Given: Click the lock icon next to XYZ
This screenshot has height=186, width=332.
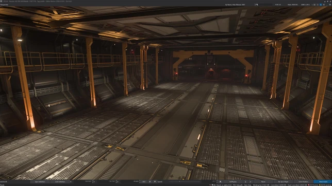Looking at the screenshot, I should click(150, 181).
